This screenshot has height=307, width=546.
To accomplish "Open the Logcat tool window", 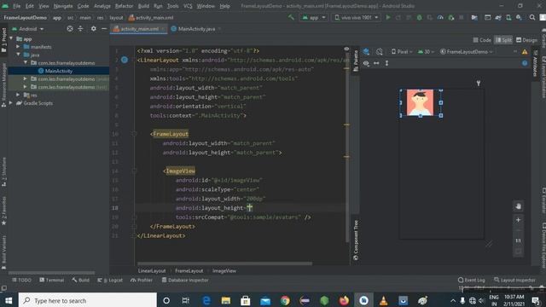I will pos(110,280).
